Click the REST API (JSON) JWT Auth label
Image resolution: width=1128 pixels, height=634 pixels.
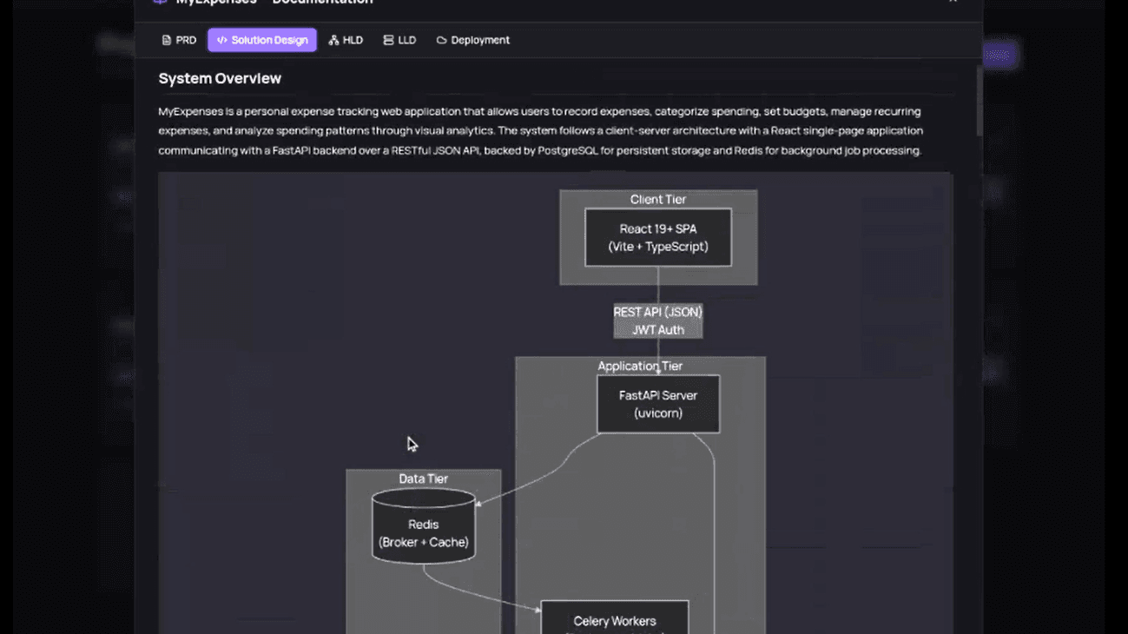[x=657, y=320]
